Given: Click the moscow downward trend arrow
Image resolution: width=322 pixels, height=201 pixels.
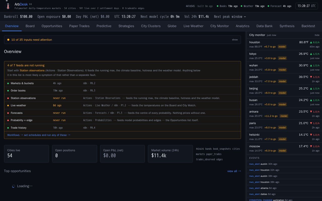Looking at the screenshot, I should click(311, 146).
